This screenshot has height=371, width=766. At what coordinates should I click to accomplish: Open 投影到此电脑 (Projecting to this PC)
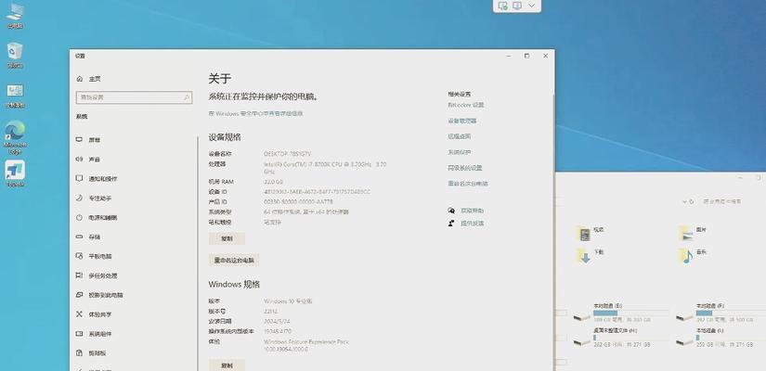(x=99, y=295)
